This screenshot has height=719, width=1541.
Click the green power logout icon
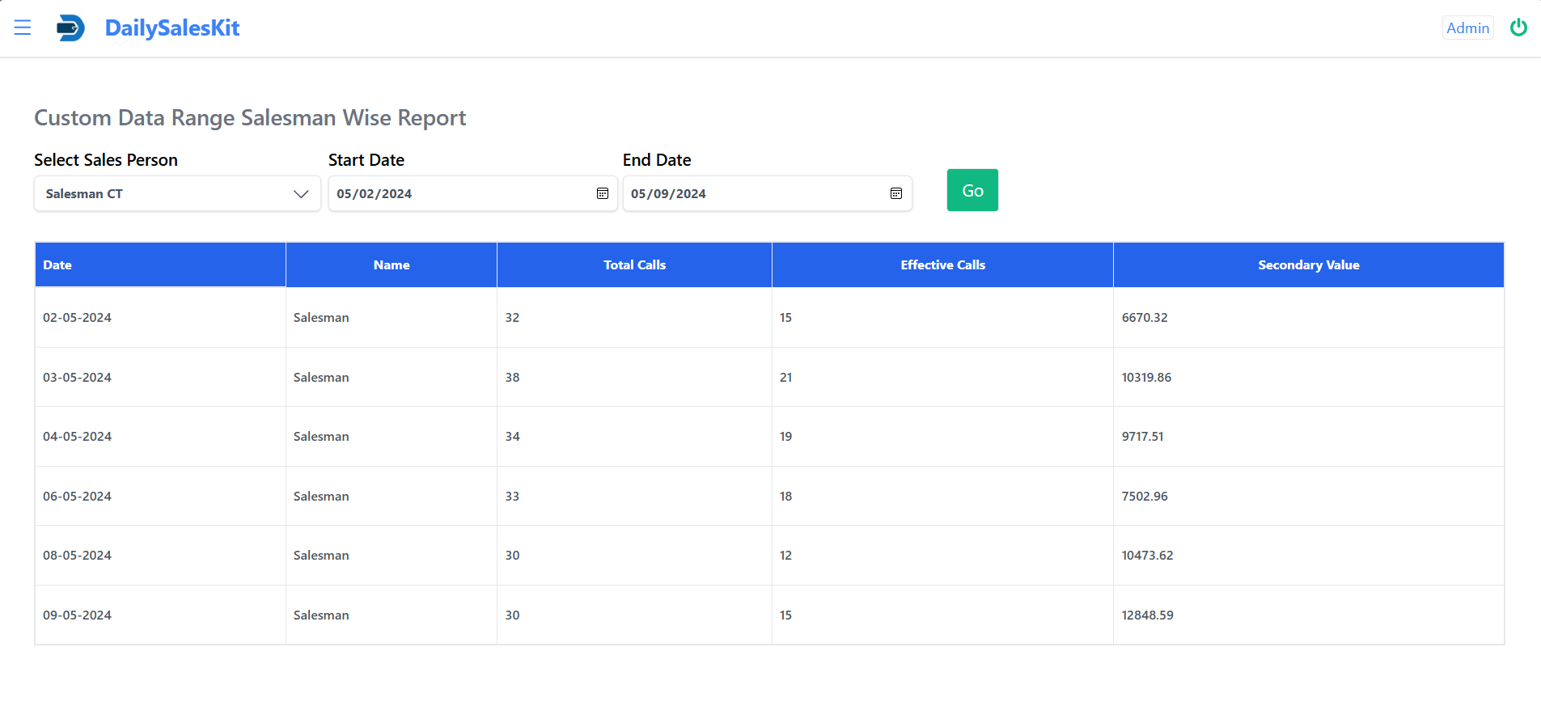tap(1518, 27)
